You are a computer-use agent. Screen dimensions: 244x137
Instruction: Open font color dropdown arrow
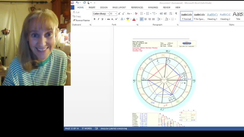pyautogui.click(x=137, y=19)
